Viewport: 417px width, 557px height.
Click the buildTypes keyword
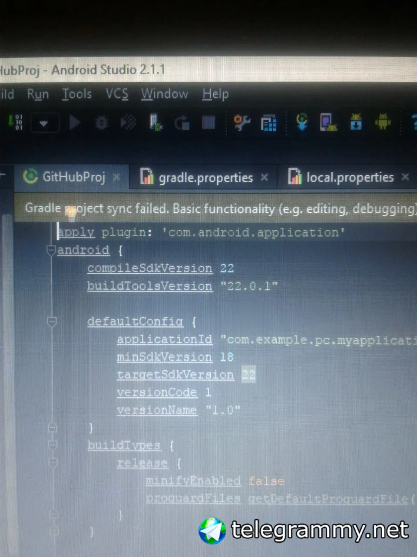pos(124,445)
